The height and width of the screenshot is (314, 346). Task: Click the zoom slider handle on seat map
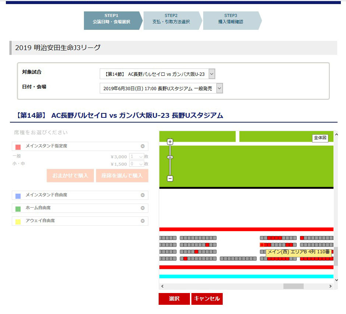170,157
